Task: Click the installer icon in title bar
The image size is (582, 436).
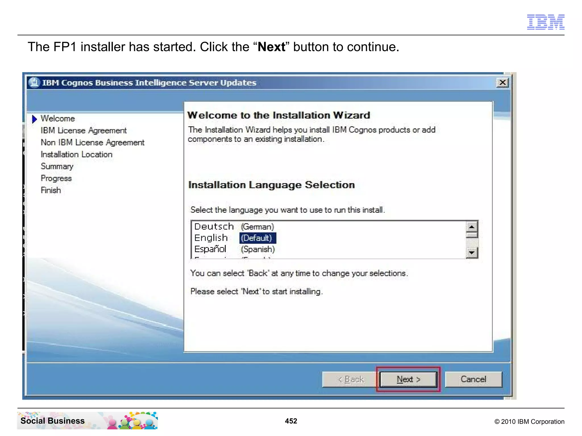Action: pos(34,83)
